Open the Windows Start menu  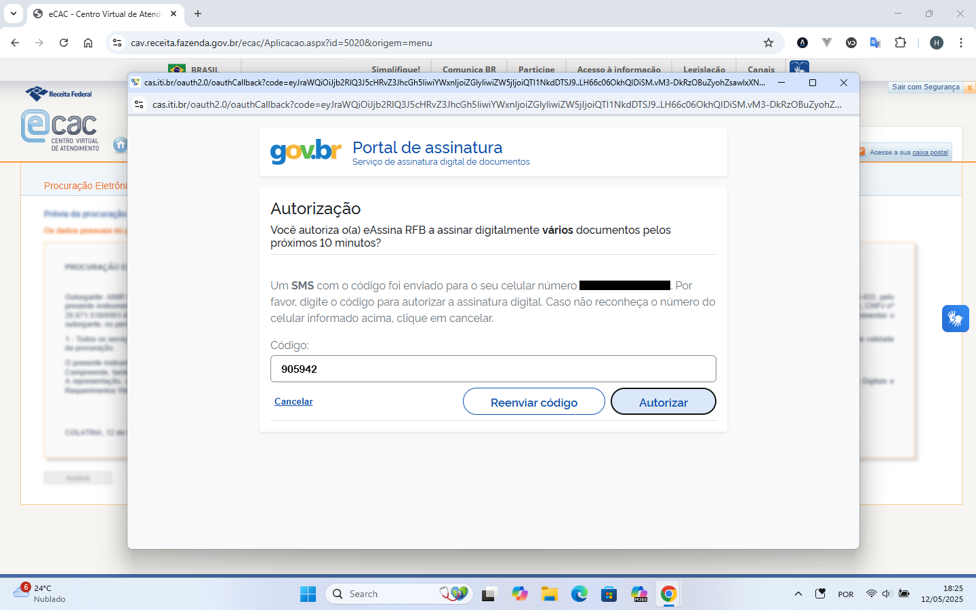click(x=308, y=594)
